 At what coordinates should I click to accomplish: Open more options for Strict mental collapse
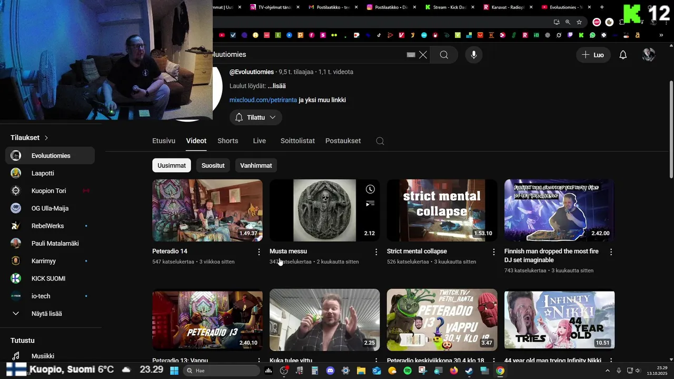(493, 252)
